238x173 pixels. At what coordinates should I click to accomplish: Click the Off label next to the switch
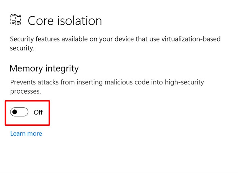[39, 112]
